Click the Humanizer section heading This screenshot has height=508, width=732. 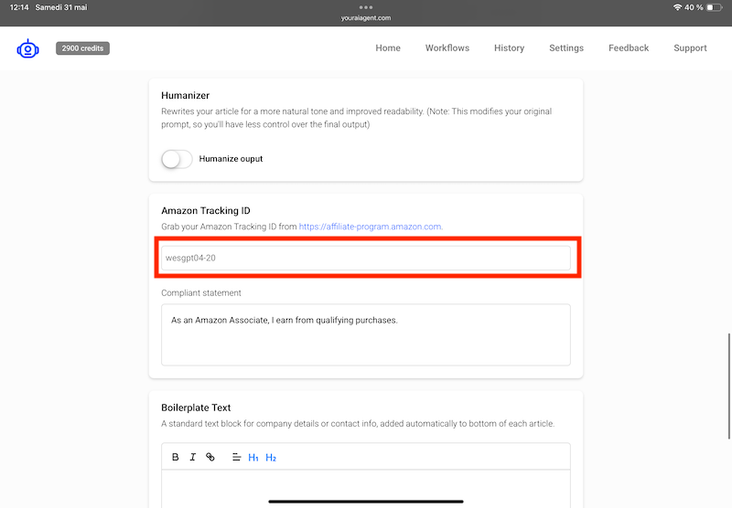(x=186, y=96)
